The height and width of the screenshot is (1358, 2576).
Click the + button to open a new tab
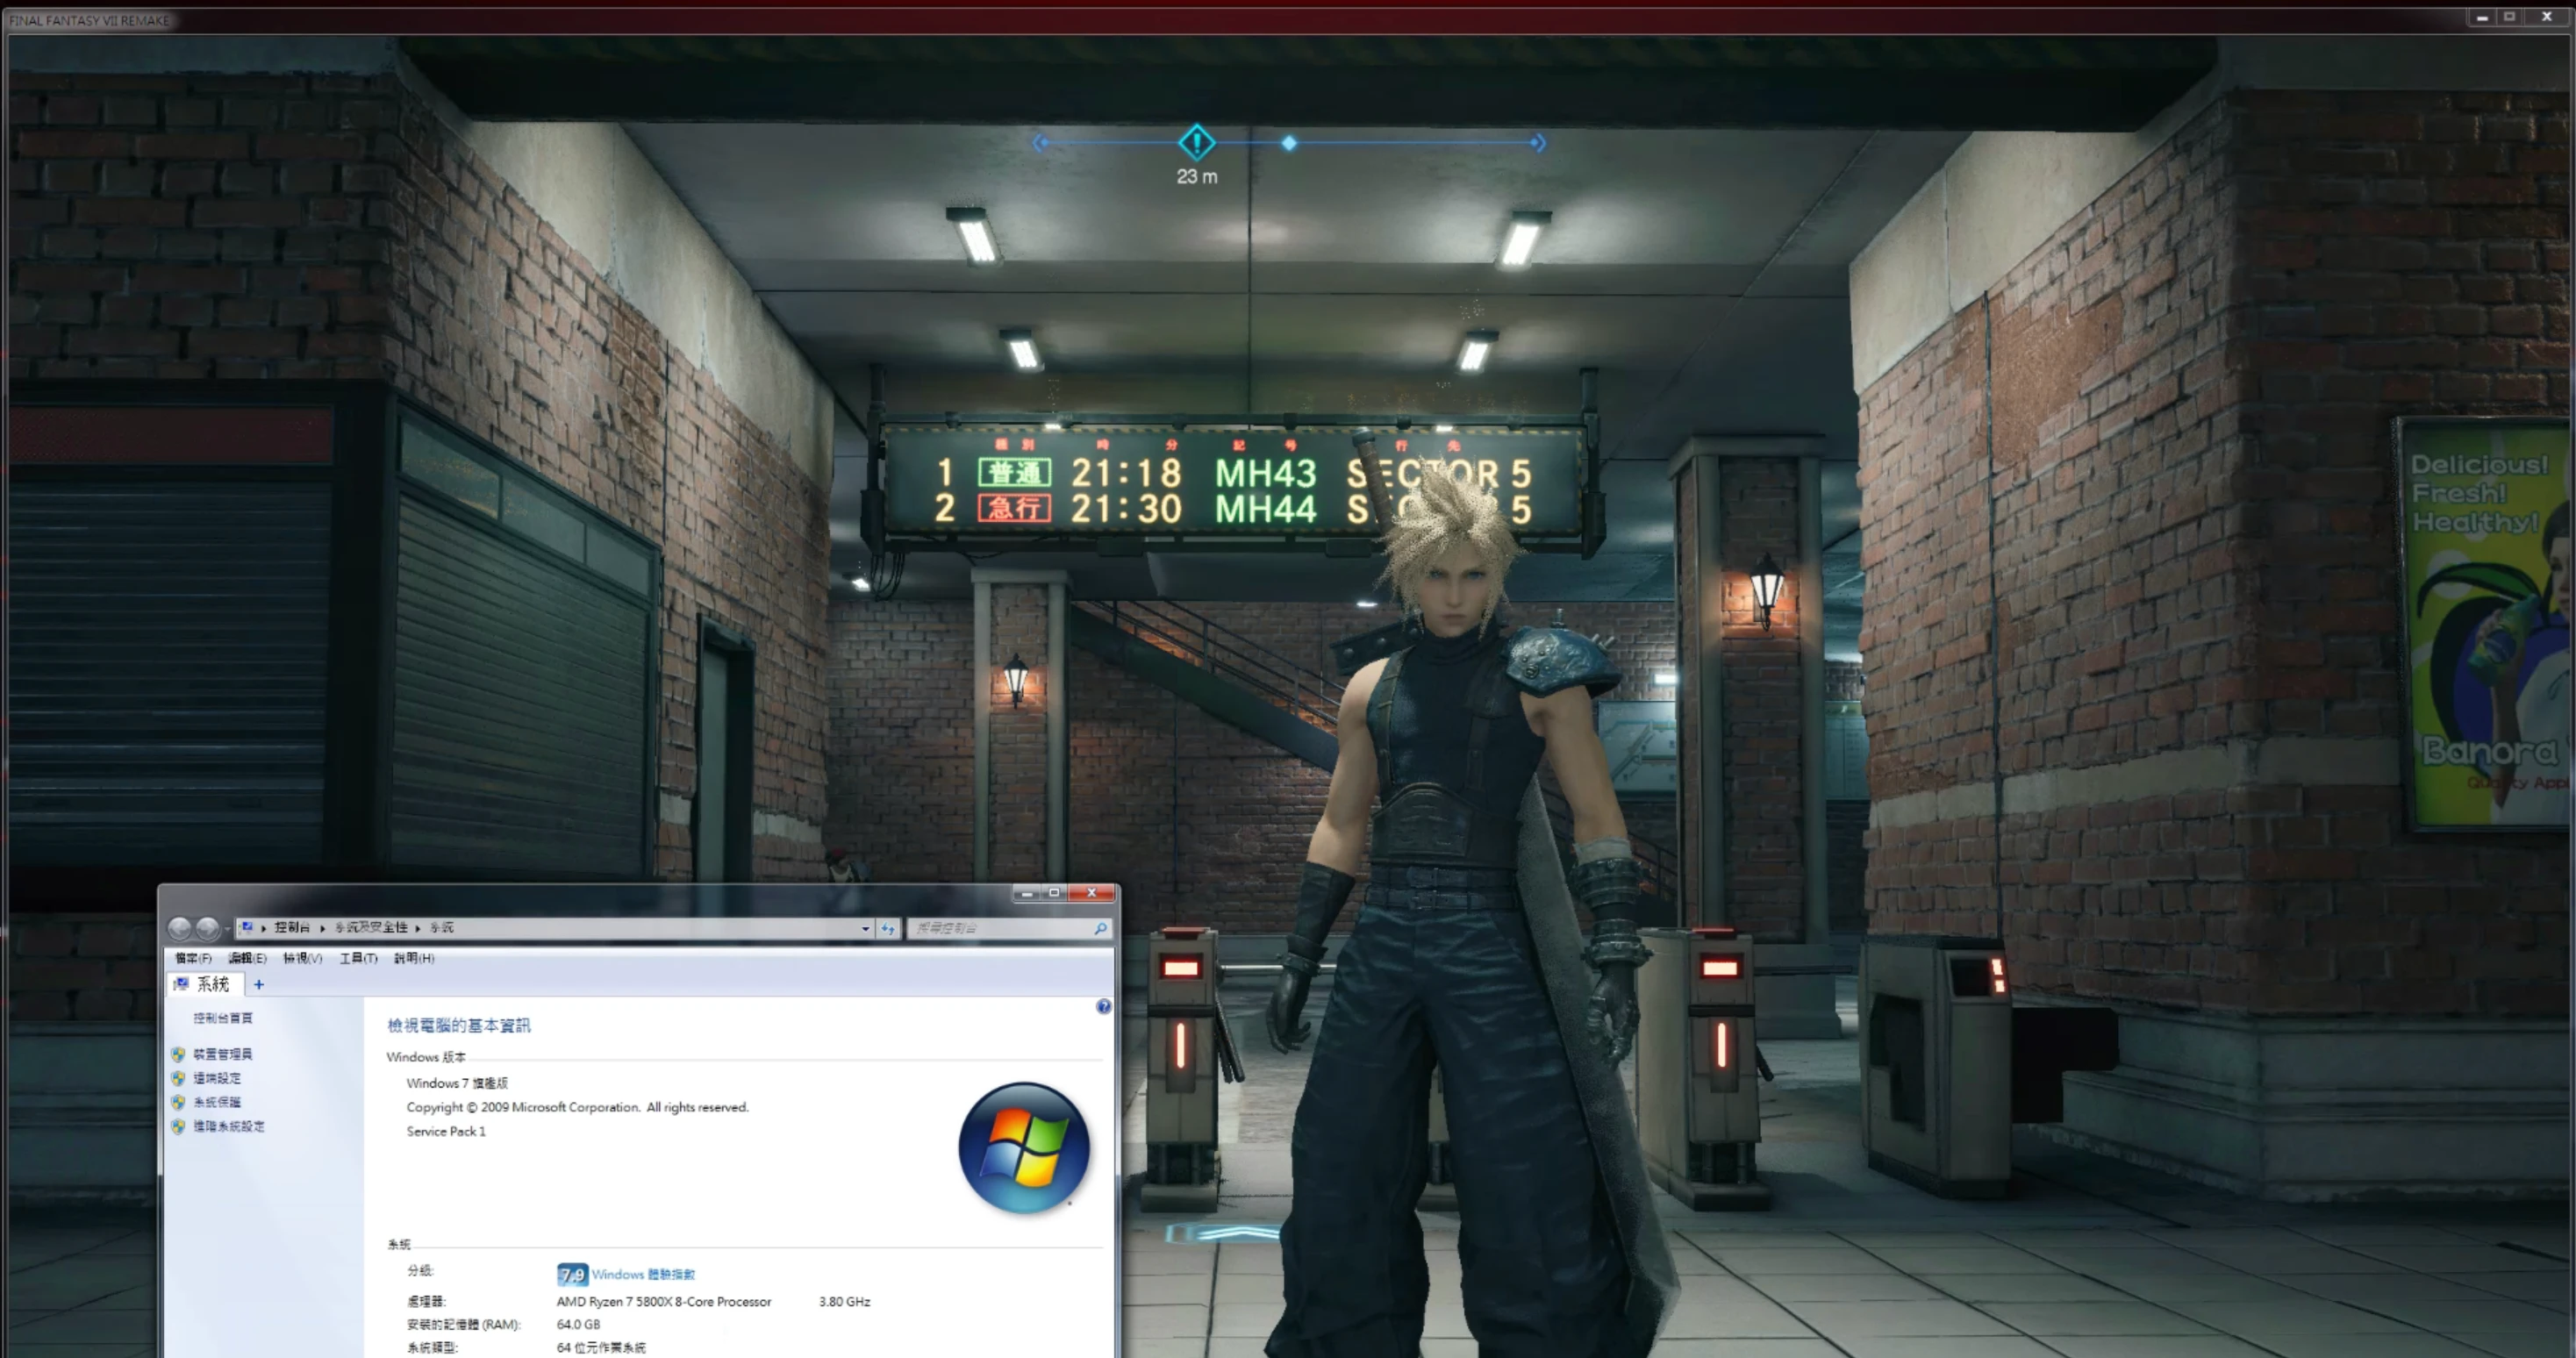258,984
